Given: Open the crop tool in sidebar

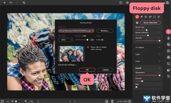Looking at the screenshot, I should point(168,64).
